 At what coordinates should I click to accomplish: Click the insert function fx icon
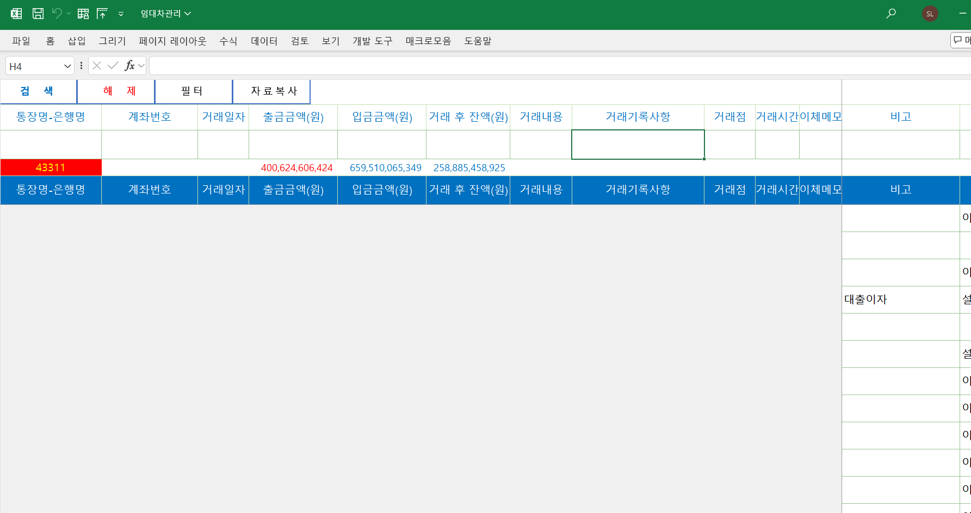(129, 66)
